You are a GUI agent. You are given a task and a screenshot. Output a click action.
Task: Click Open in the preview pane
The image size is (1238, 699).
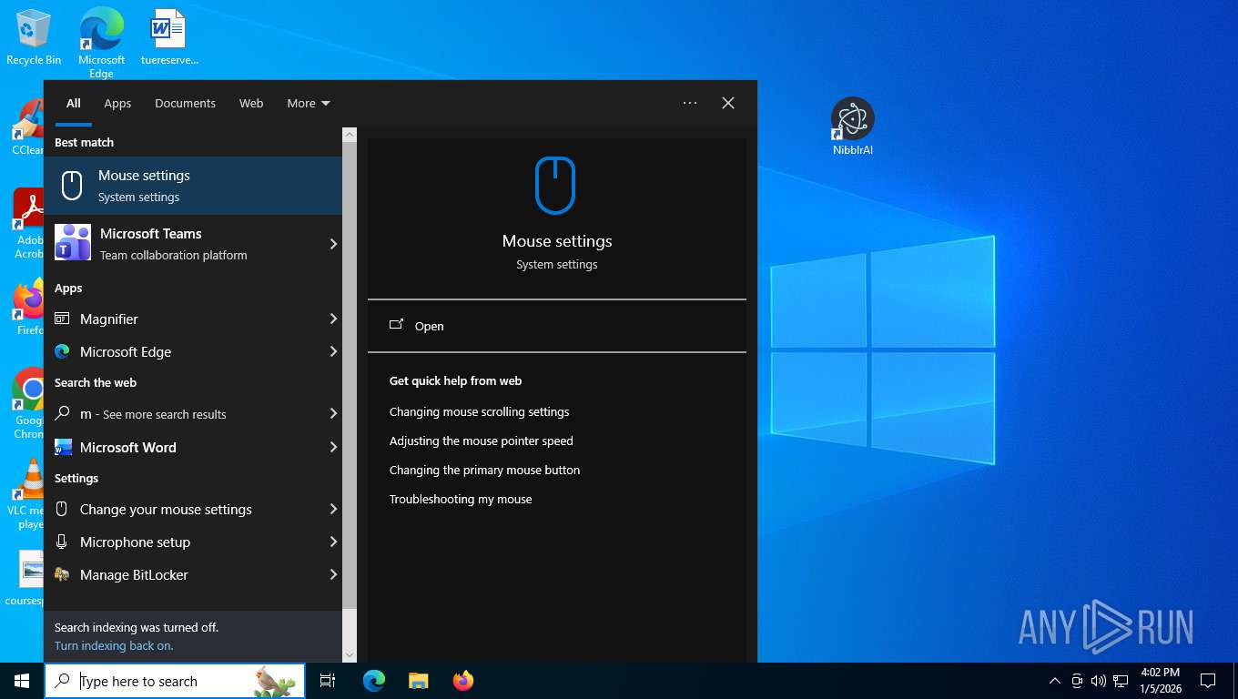(557, 326)
